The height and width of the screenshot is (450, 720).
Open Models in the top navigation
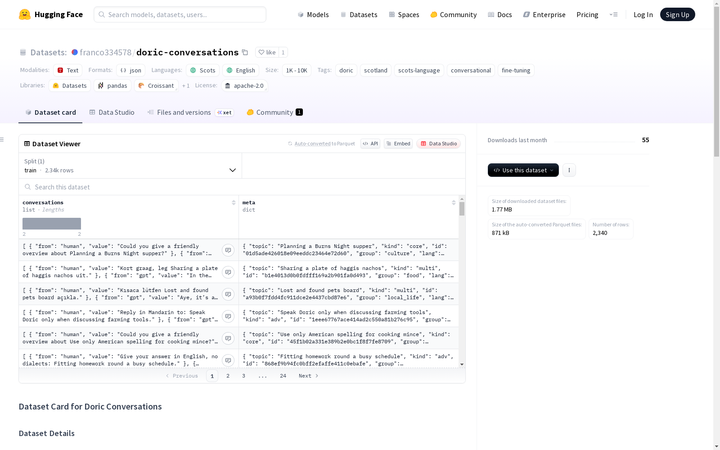tap(313, 14)
